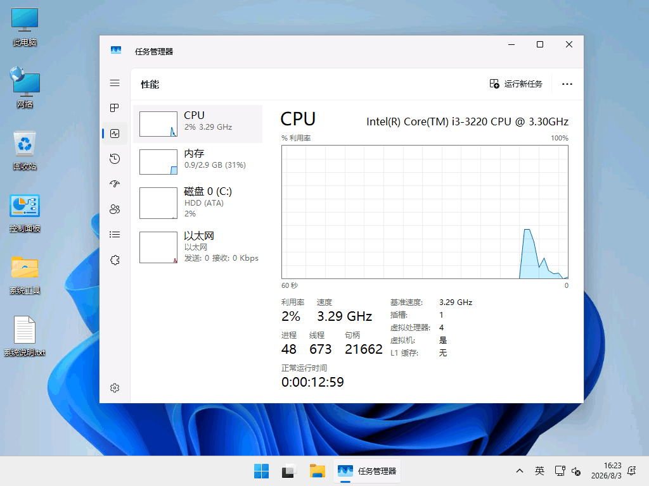Open the notification bell icon
The width and height of the screenshot is (649, 486).
pos(632,471)
